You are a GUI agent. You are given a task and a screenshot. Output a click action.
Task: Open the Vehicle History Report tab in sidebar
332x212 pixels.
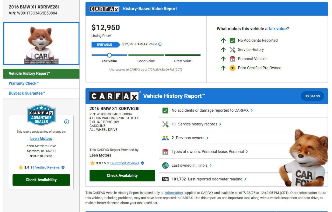[41, 74]
